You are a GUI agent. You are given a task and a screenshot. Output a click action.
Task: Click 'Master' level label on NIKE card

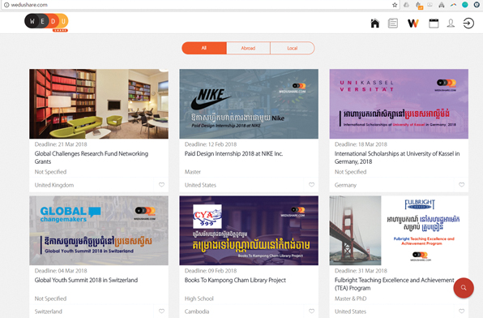pos(193,172)
